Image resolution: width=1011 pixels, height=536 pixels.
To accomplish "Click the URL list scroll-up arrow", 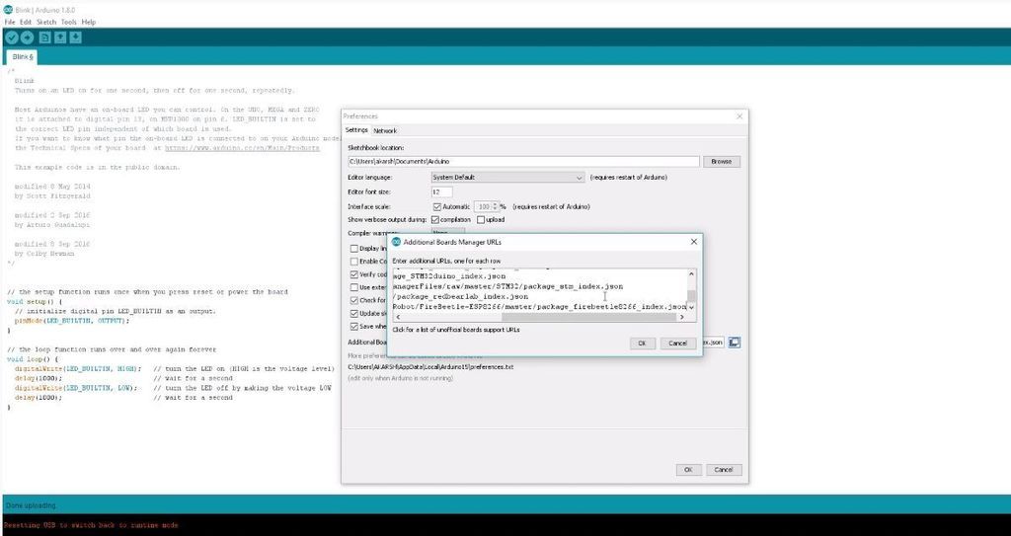I will click(691, 274).
